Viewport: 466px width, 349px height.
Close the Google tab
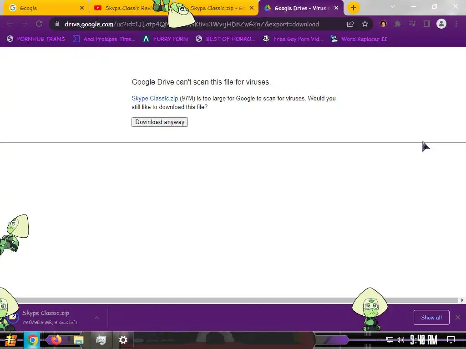[82, 8]
